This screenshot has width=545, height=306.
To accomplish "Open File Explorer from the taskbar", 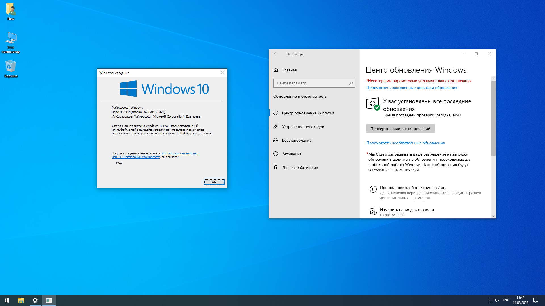I will [21, 300].
